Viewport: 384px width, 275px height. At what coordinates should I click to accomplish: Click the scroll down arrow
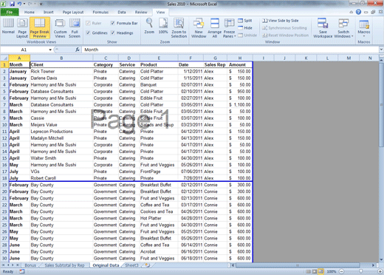pos(381,259)
